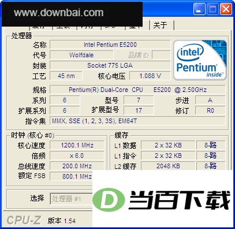
Task: Open the 处理器 #1 selection dropdown
Action: click(71, 199)
